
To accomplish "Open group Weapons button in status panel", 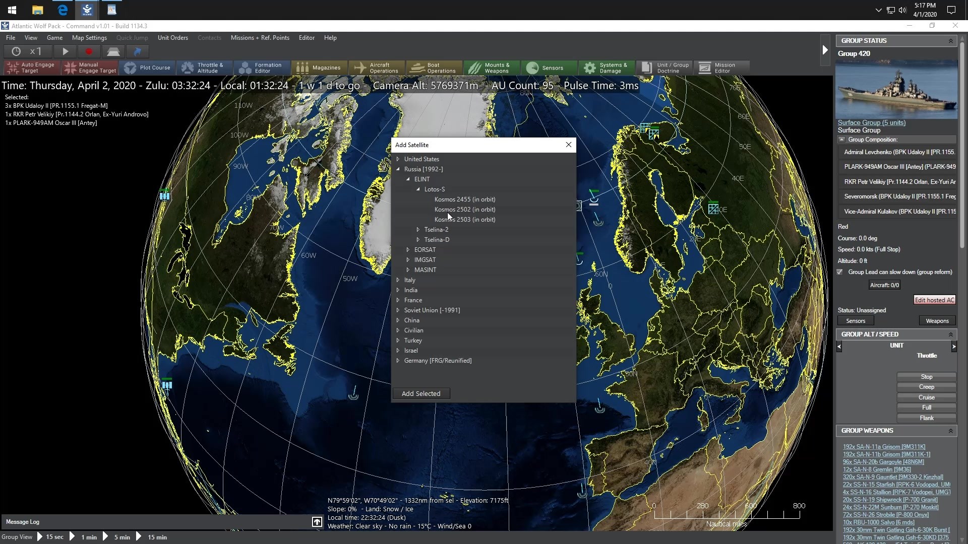I will (x=937, y=321).
